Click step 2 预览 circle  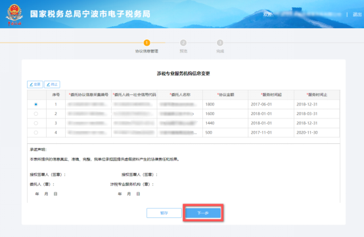[x=183, y=43]
